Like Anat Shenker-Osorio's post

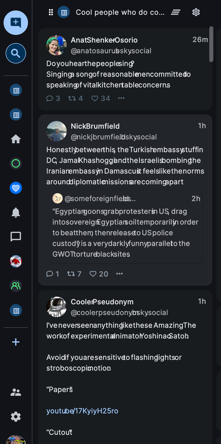pos(95,98)
